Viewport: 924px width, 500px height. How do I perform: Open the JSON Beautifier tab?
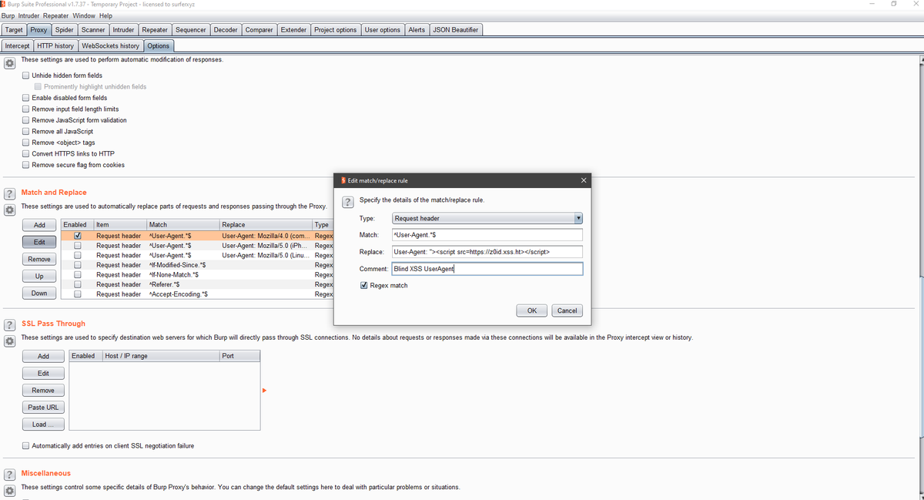(x=456, y=30)
